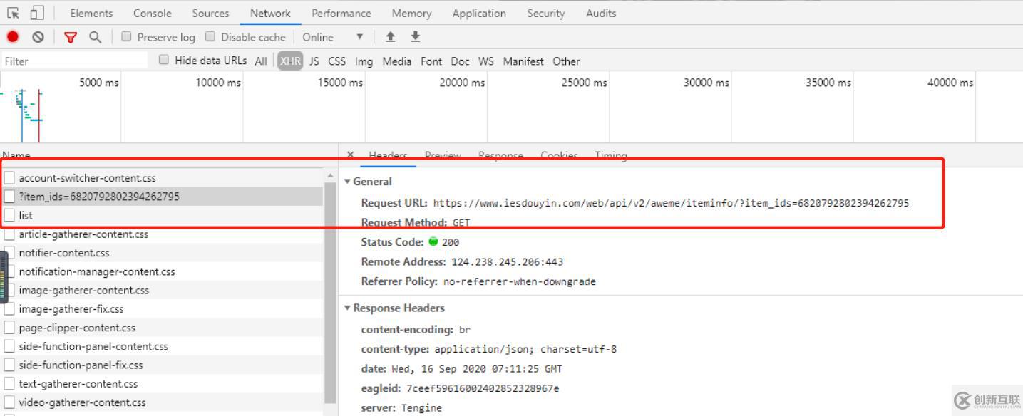Filter requests by JS
Viewport: 1023px width, 416px height.
point(314,61)
